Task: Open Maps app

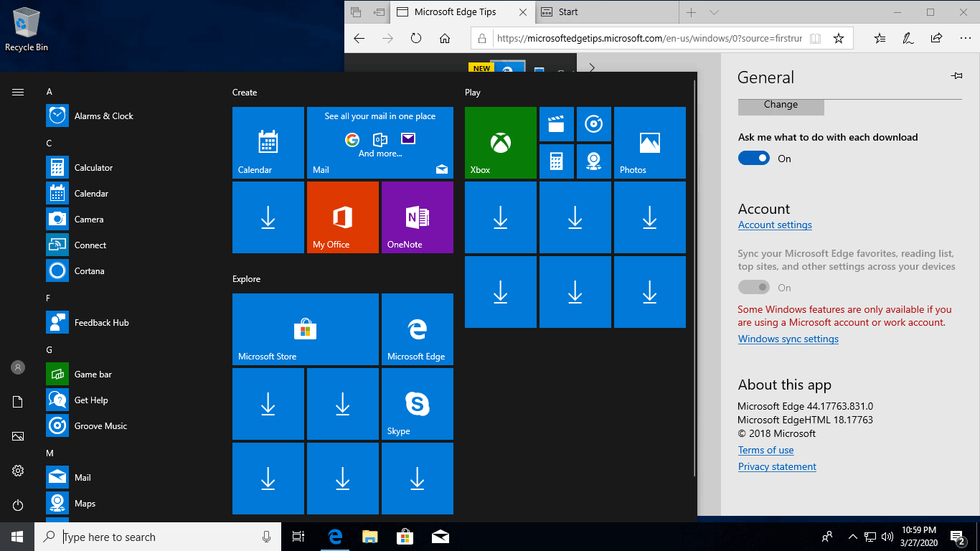Action: 129,504
